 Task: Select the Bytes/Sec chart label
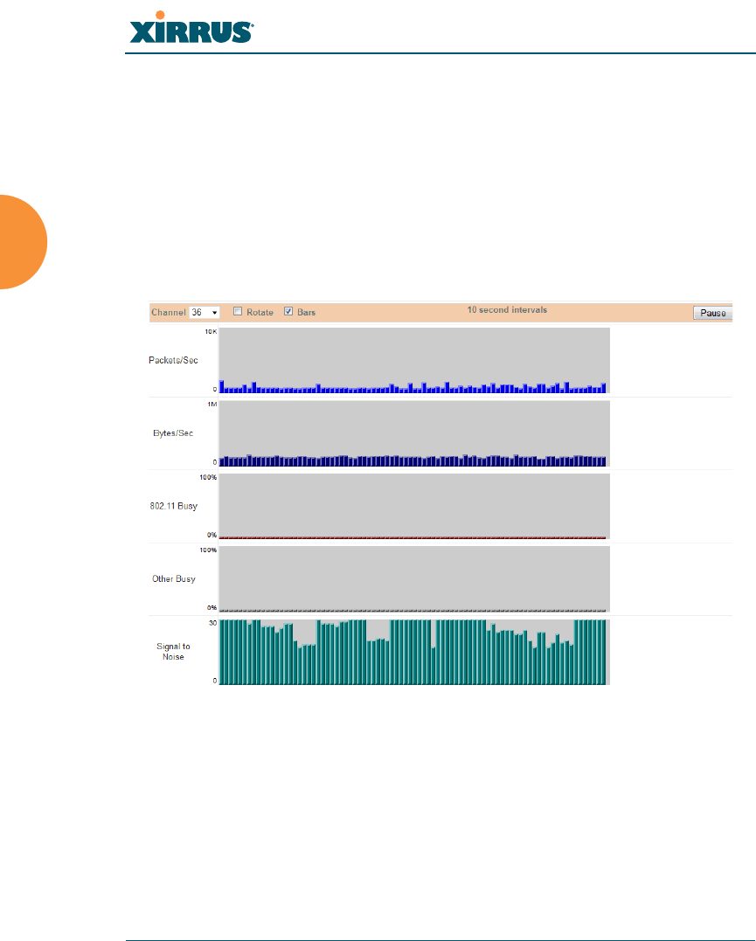(173, 432)
